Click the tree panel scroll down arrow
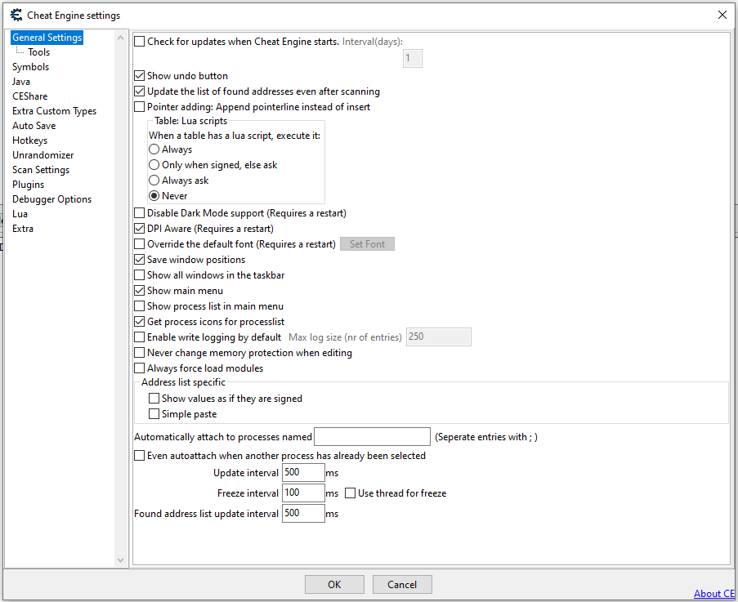This screenshot has width=738, height=602. coord(120,560)
